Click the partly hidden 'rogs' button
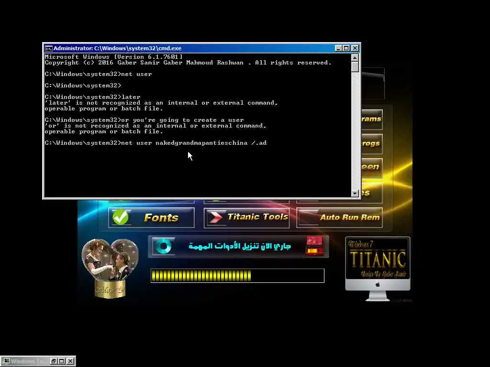Screen dimensions: 490x367 372,144
